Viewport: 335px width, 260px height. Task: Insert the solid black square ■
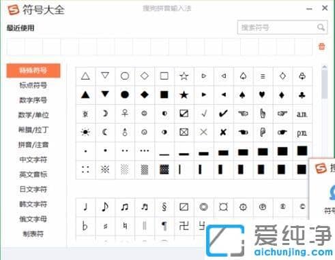coord(164,95)
